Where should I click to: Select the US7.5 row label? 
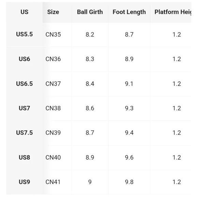point(25,133)
